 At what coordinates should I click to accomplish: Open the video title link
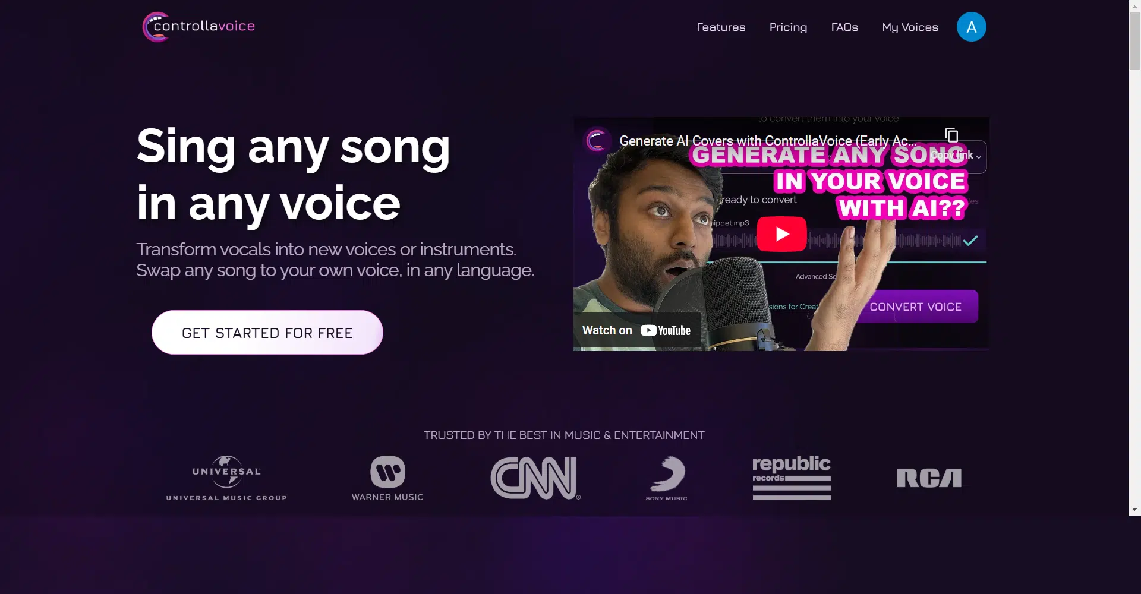[x=768, y=141]
